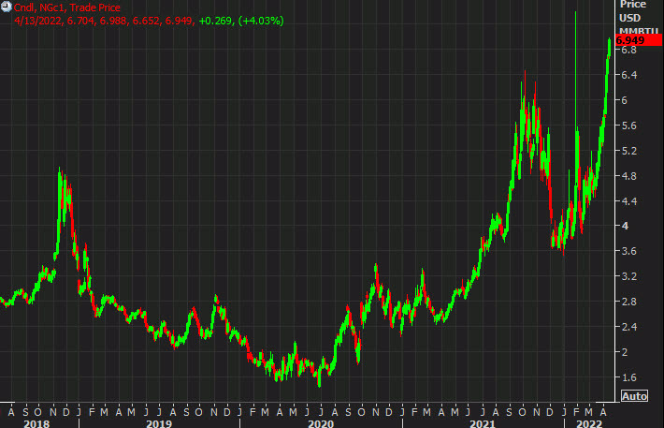Image resolution: width=664 pixels, height=428 pixels.
Task: Click the USD currency label
Action: click(631, 20)
